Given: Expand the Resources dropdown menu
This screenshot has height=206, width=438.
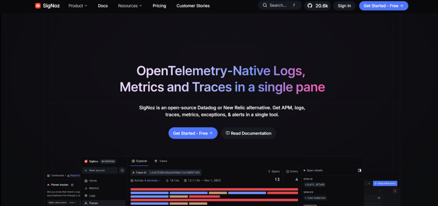Looking at the screenshot, I should pyautogui.click(x=130, y=6).
